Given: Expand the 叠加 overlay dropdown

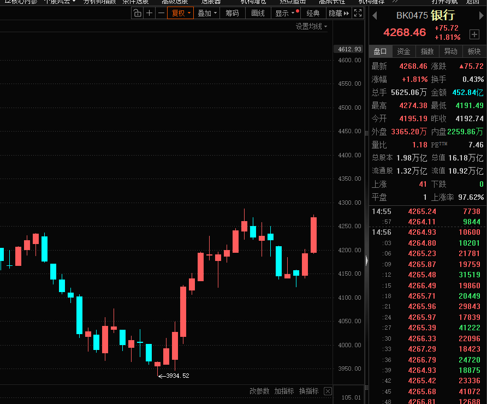Looking at the screenshot, I should pyautogui.click(x=207, y=13).
